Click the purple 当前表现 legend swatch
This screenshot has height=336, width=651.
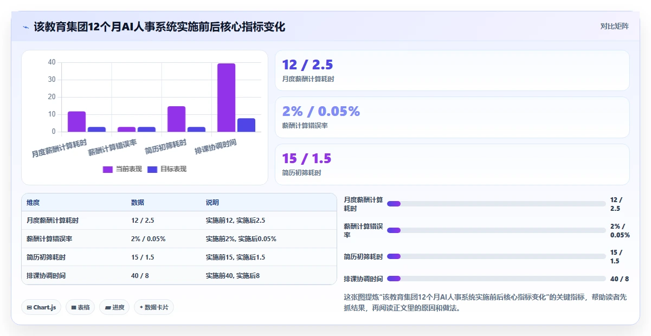[x=107, y=170]
